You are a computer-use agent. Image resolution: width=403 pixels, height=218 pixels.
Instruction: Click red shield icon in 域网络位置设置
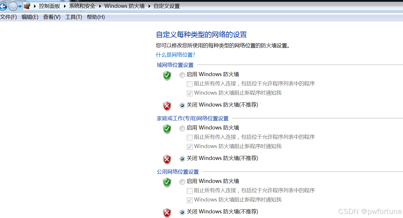(167, 106)
